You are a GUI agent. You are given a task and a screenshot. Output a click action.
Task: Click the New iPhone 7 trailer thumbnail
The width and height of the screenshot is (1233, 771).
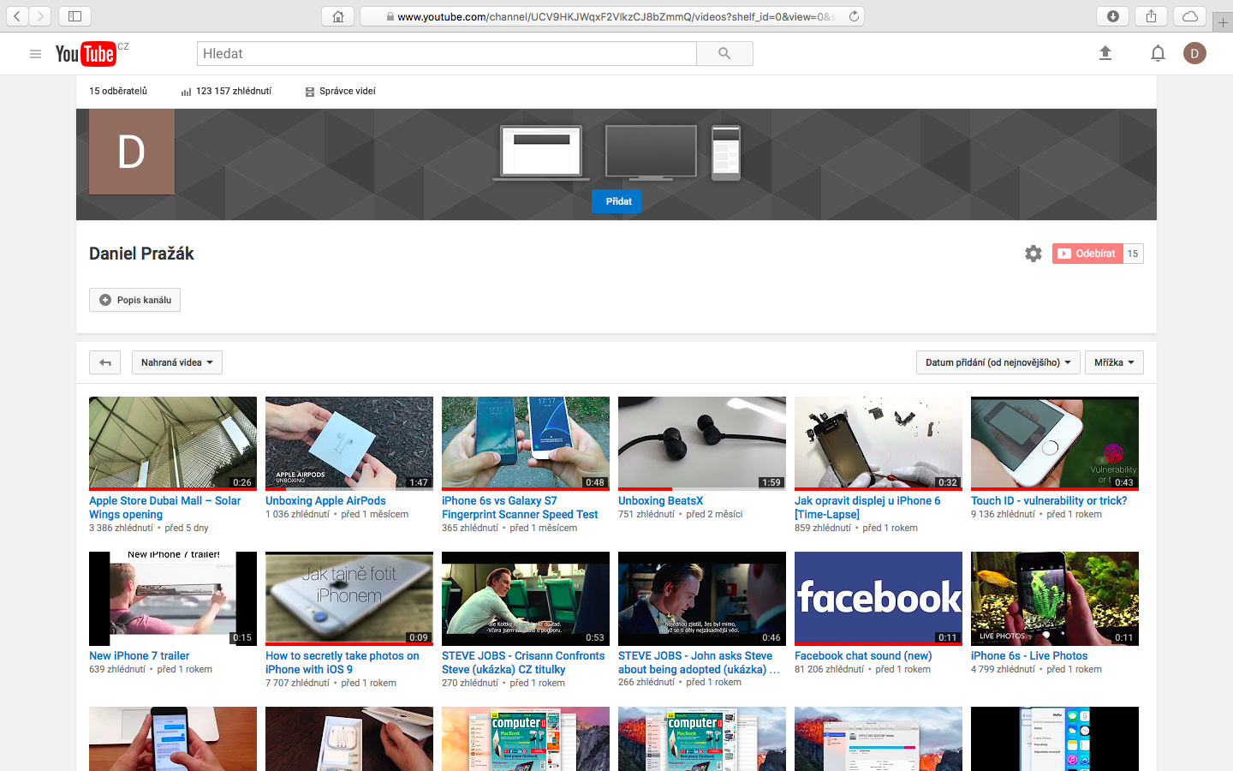coord(173,599)
